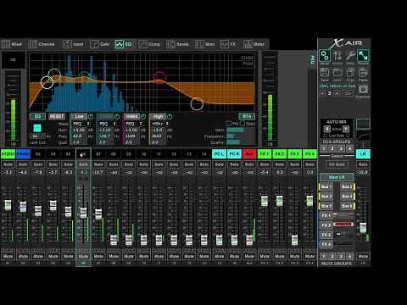Activate mute group 4
This screenshot has width=407, height=305.
tap(350, 256)
